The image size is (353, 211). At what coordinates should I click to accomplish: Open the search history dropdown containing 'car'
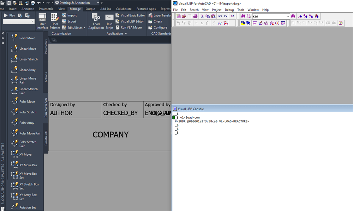tap(288, 17)
